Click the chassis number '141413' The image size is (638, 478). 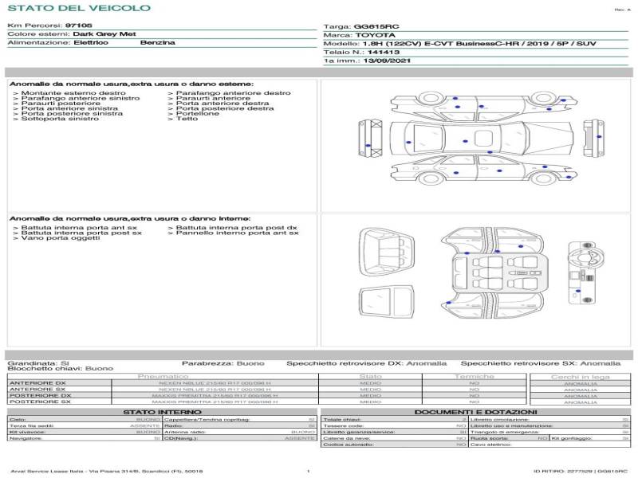click(384, 53)
